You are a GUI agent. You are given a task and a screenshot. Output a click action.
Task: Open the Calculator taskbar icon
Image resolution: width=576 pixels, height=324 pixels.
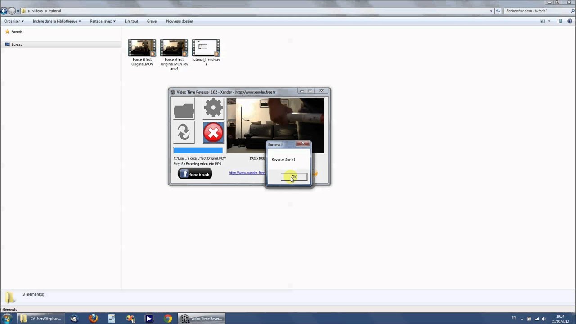click(112, 319)
